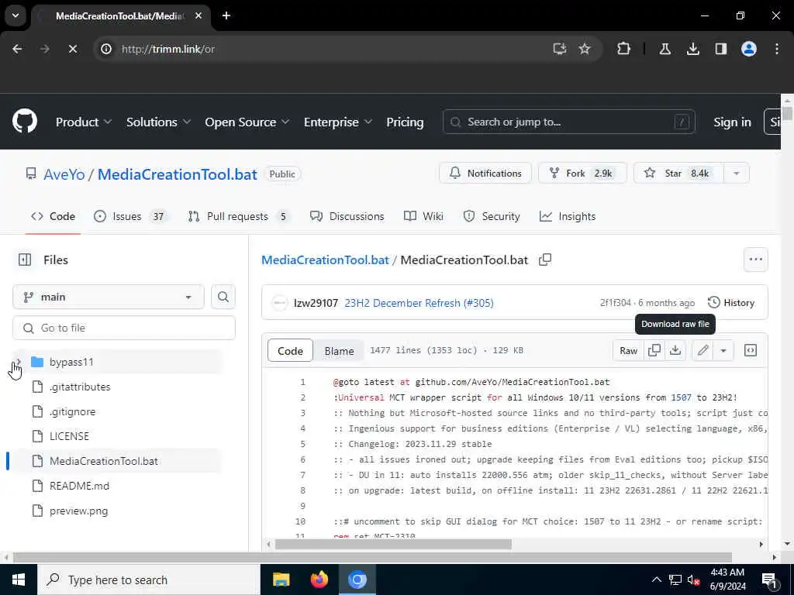Screen dimensions: 794x595
Task: Open File Explorer from the taskbar
Action: click(x=281, y=580)
